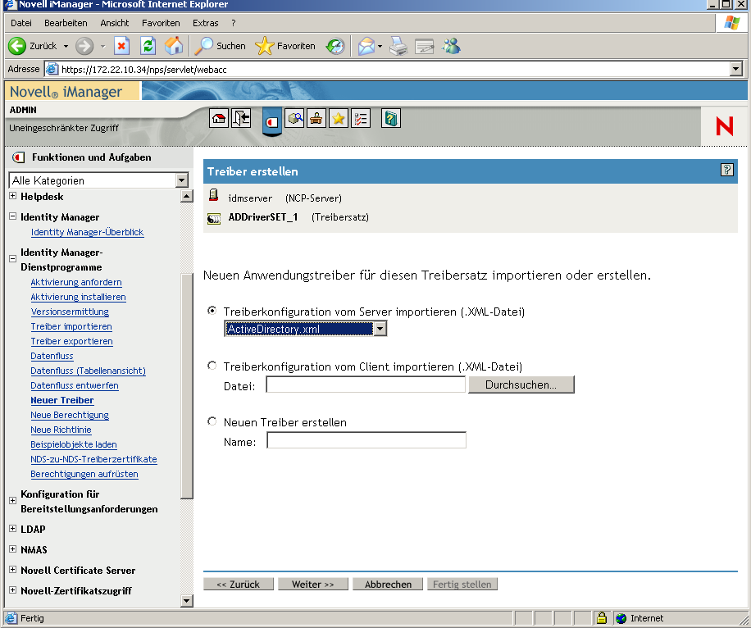
Task: Choose the 'Neuen Treiber erstellen' option
Action: [212, 421]
